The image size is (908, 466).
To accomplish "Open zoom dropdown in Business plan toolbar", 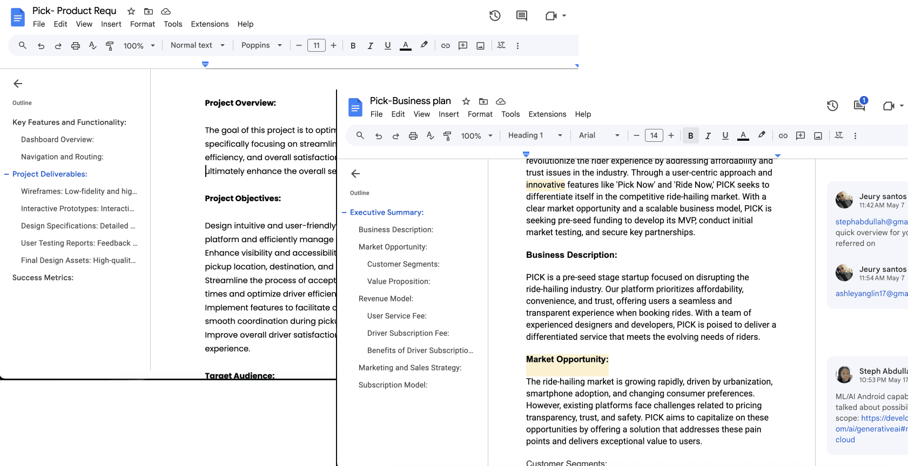I will click(x=477, y=136).
